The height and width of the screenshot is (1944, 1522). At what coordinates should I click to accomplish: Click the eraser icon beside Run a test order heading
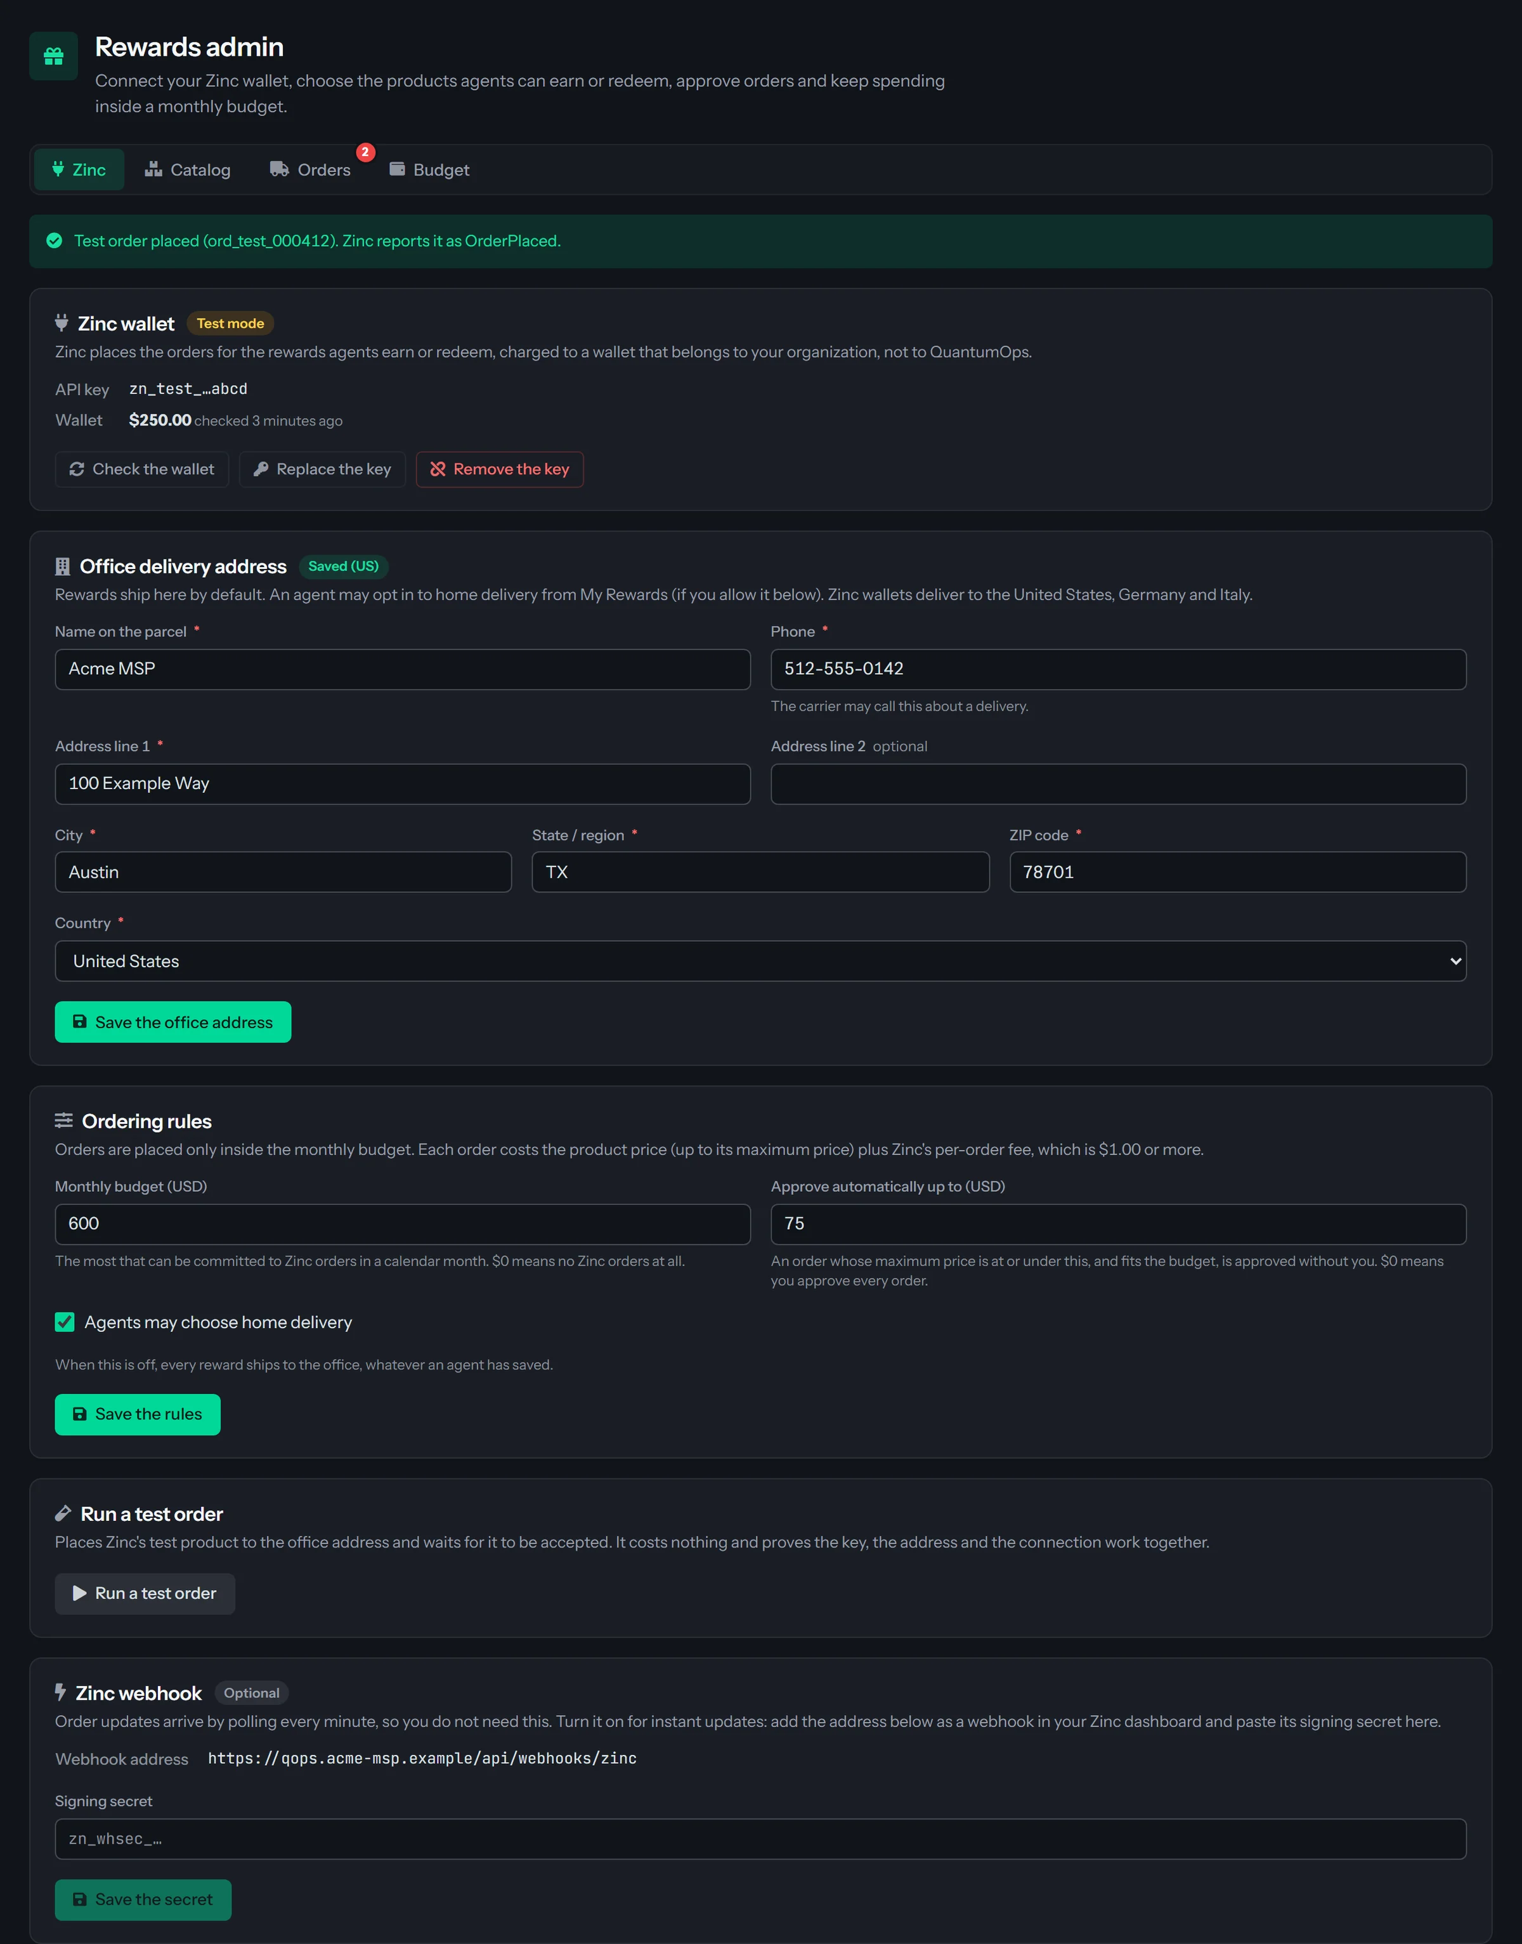coord(63,1513)
